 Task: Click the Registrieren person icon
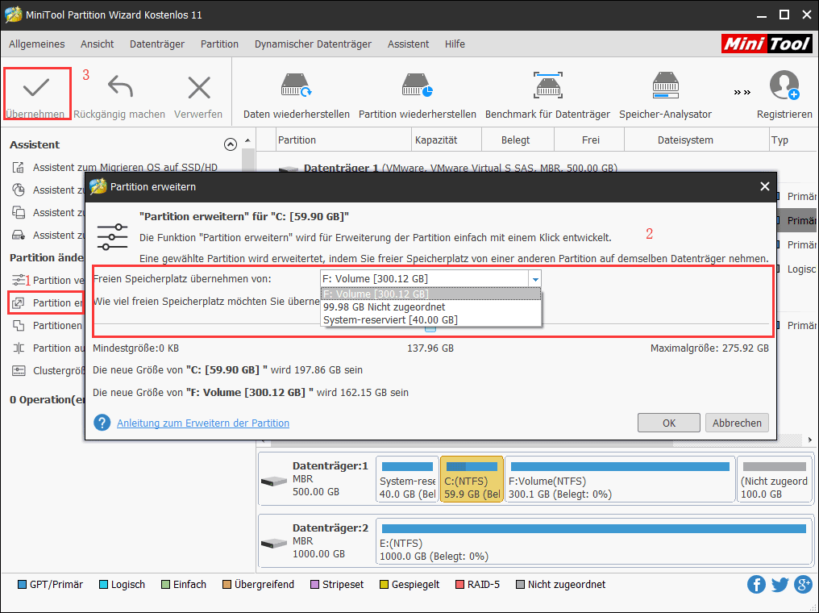pyautogui.click(x=784, y=85)
